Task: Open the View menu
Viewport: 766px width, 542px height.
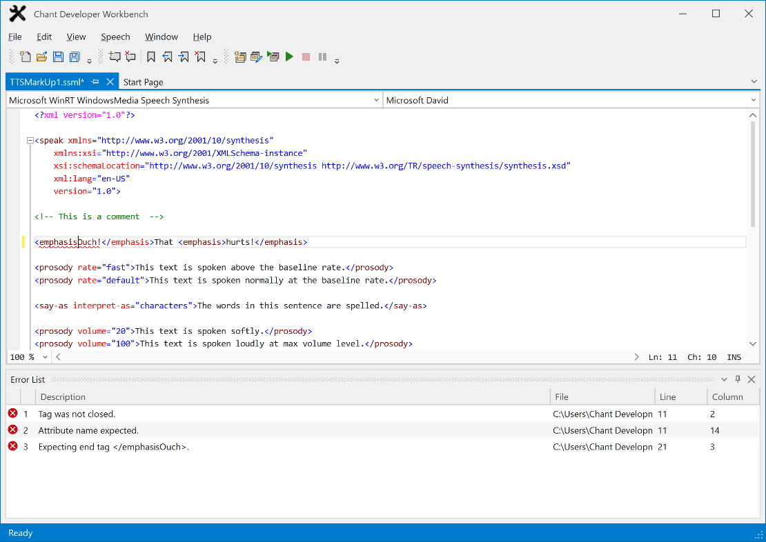Action: click(x=76, y=37)
